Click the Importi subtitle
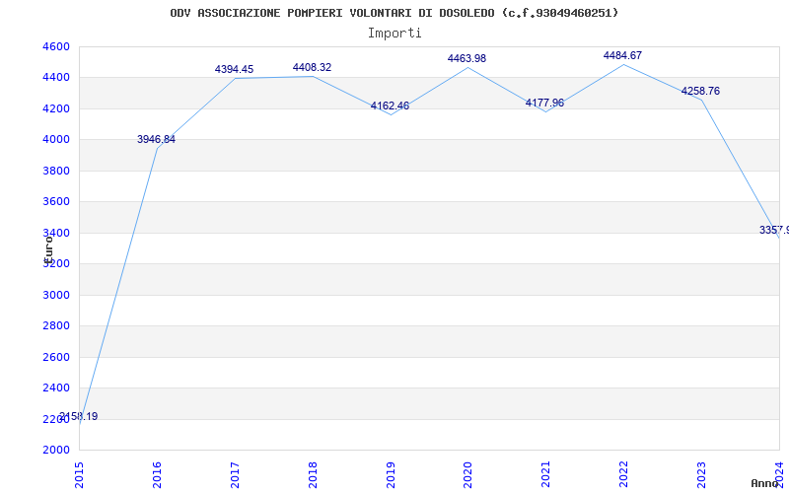The height and width of the screenshot is (493, 789). tap(394, 34)
